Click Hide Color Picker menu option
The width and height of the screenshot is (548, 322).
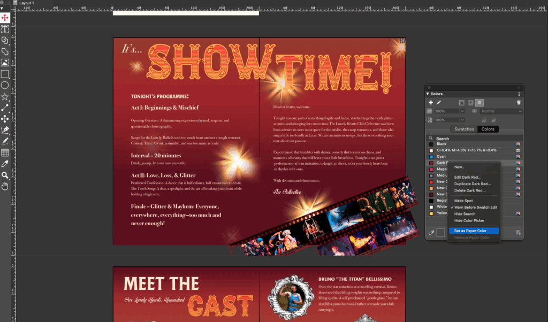(470, 220)
